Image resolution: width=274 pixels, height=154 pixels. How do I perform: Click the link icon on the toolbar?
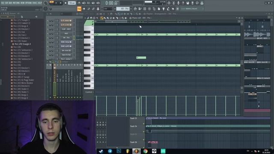[93, 9]
